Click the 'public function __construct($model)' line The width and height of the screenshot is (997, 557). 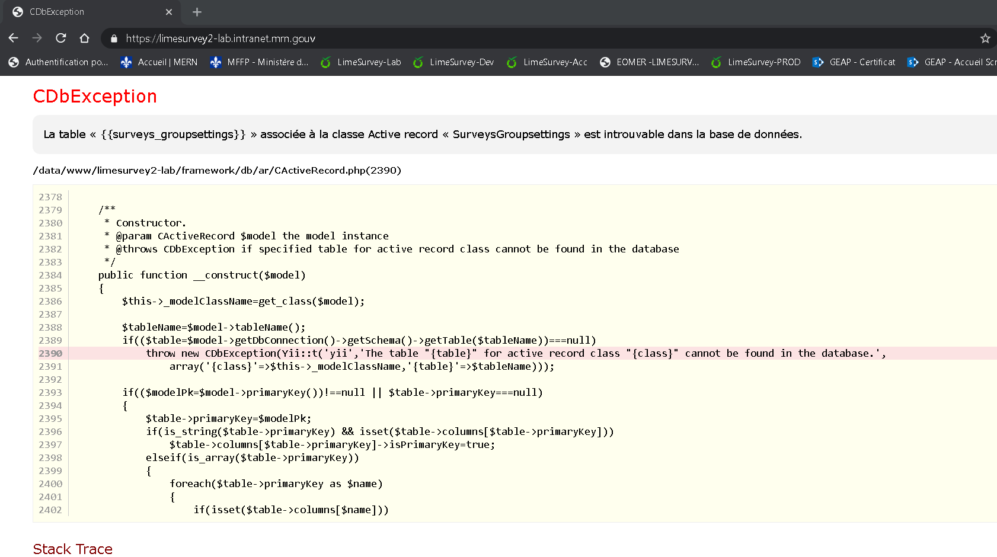pos(202,275)
